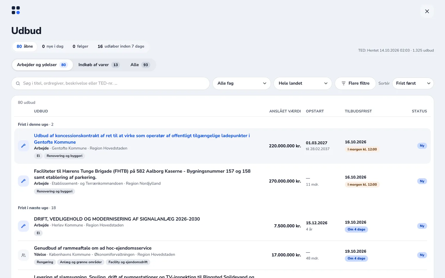Screen dimensions: 445x278
Task: Click the wrench icon on the Hærens Tunge Brigade row
Action: coord(23,181)
